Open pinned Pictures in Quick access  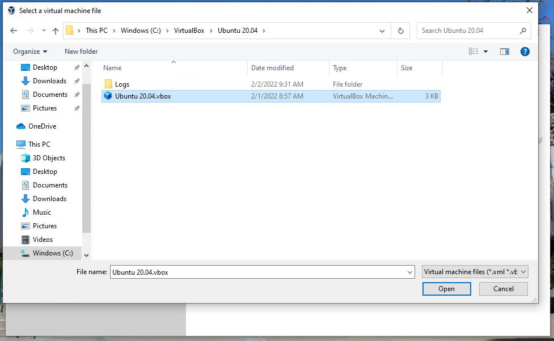[x=45, y=108]
